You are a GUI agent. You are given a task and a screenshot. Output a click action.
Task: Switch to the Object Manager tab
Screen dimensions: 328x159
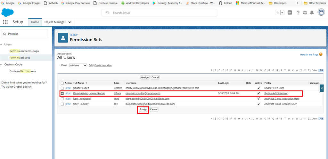(55, 22)
